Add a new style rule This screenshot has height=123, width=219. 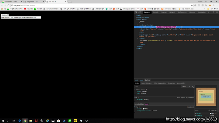(x=193, y=87)
